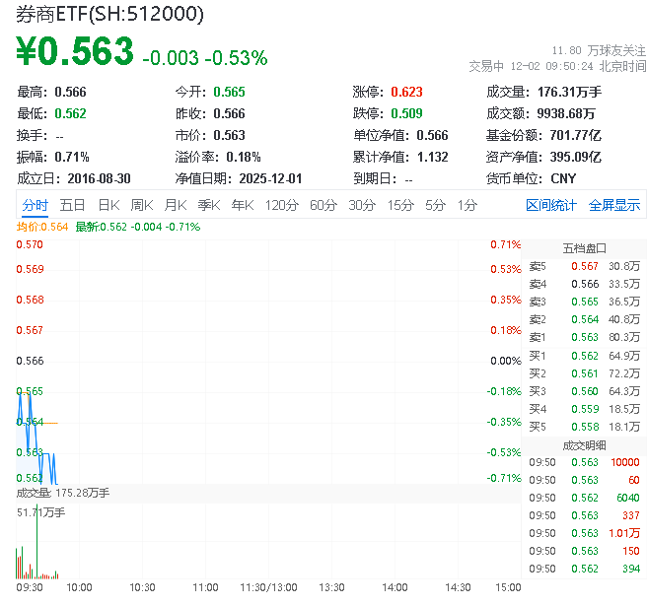Switch to the 周K tab
The width and height of the screenshot is (647, 606).
(x=142, y=205)
